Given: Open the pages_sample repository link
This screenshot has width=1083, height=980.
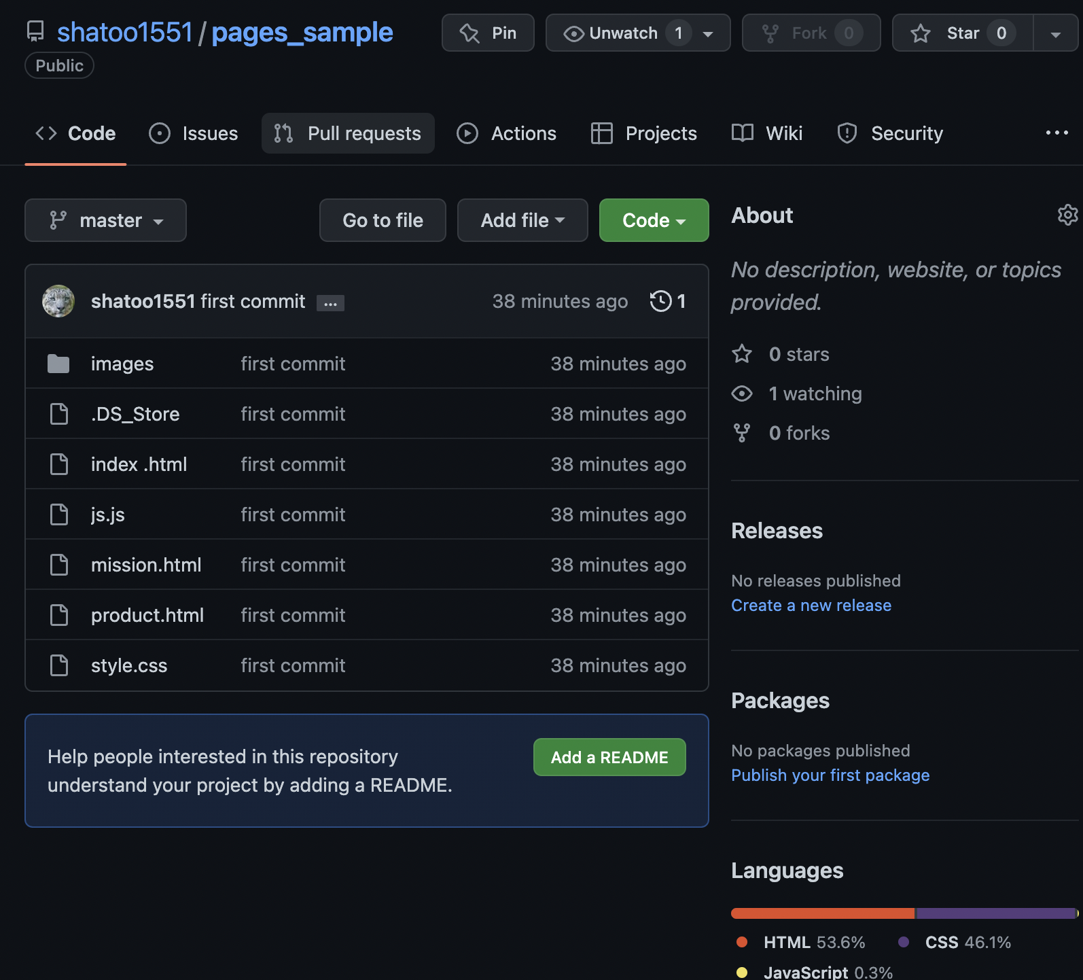Looking at the screenshot, I should (302, 32).
